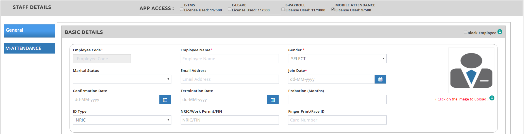
Task: Open the Termination Date calendar picker
Action: [x=273, y=100]
